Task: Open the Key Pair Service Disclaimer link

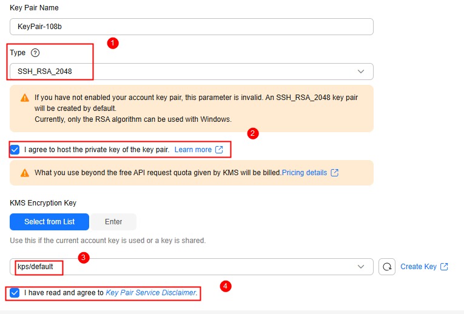Action: tap(150, 293)
